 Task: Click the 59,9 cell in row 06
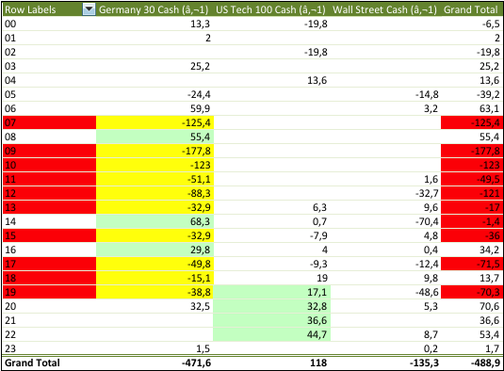[x=154, y=108]
